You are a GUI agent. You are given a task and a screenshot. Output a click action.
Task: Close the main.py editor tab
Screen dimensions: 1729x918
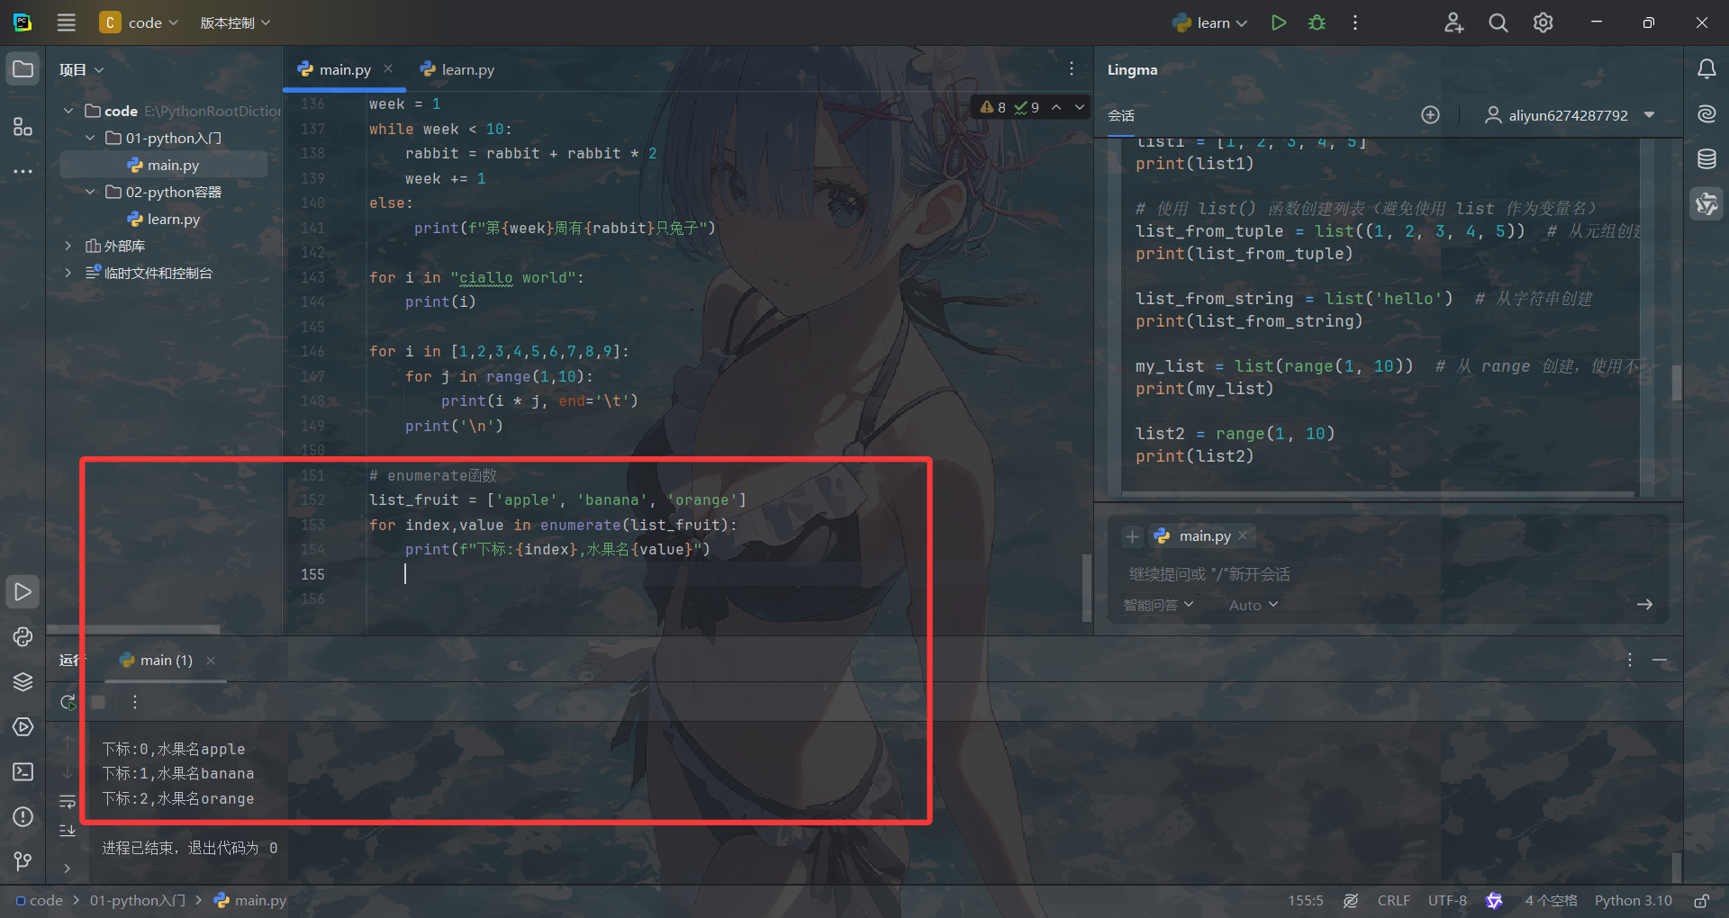coord(388,68)
